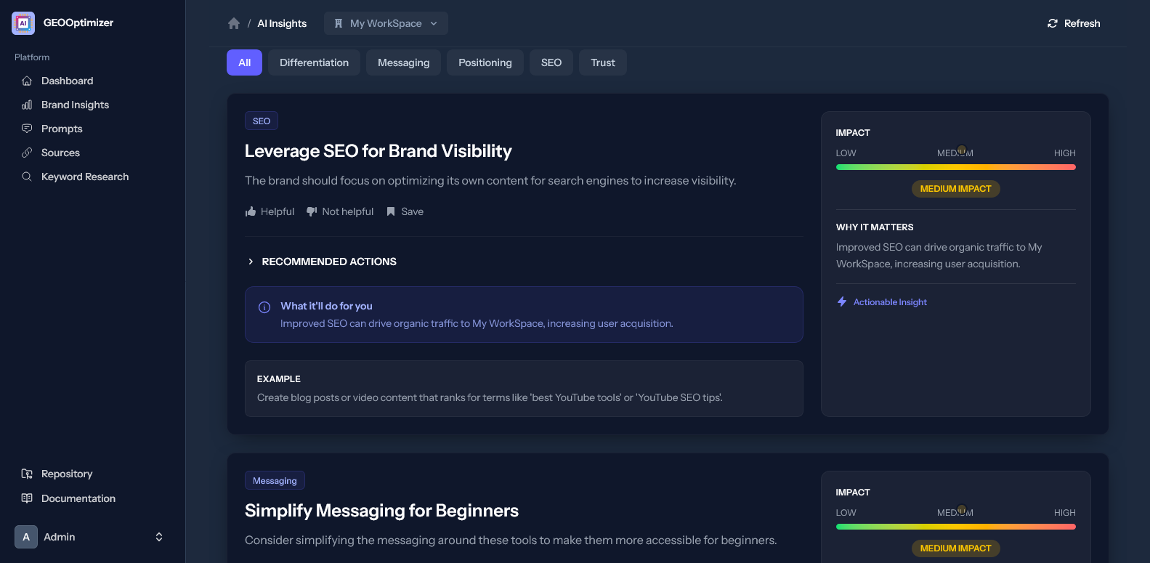Image resolution: width=1150 pixels, height=563 pixels.
Task: Open Keyword Research page
Action: pyautogui.click(x=92, y=177)
